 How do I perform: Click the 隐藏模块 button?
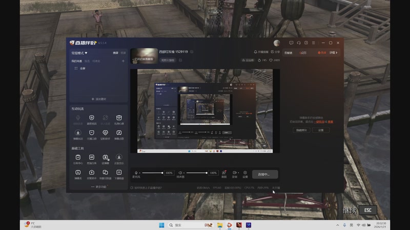(301, 130)
